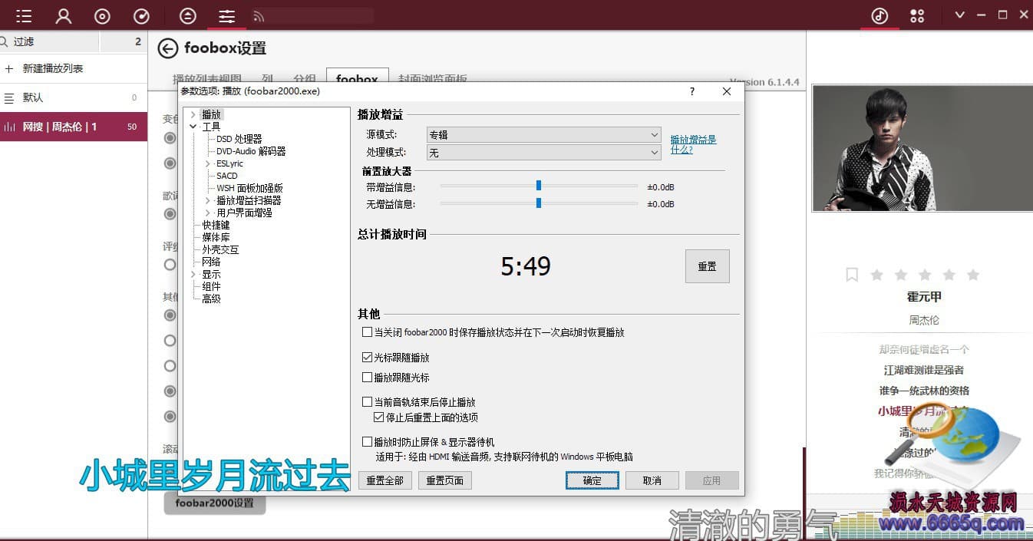Select the 默认 playlist

(74, 97)
